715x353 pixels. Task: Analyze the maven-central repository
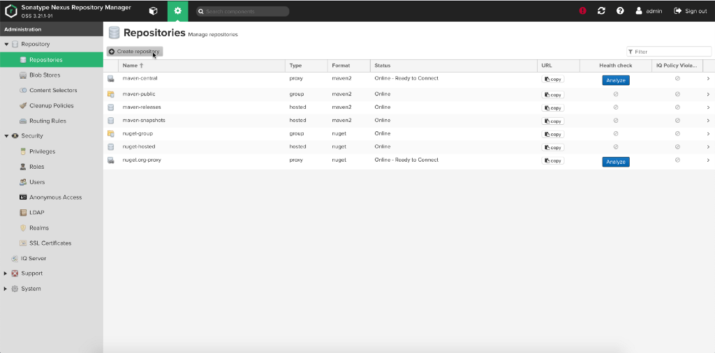(616, 80)
